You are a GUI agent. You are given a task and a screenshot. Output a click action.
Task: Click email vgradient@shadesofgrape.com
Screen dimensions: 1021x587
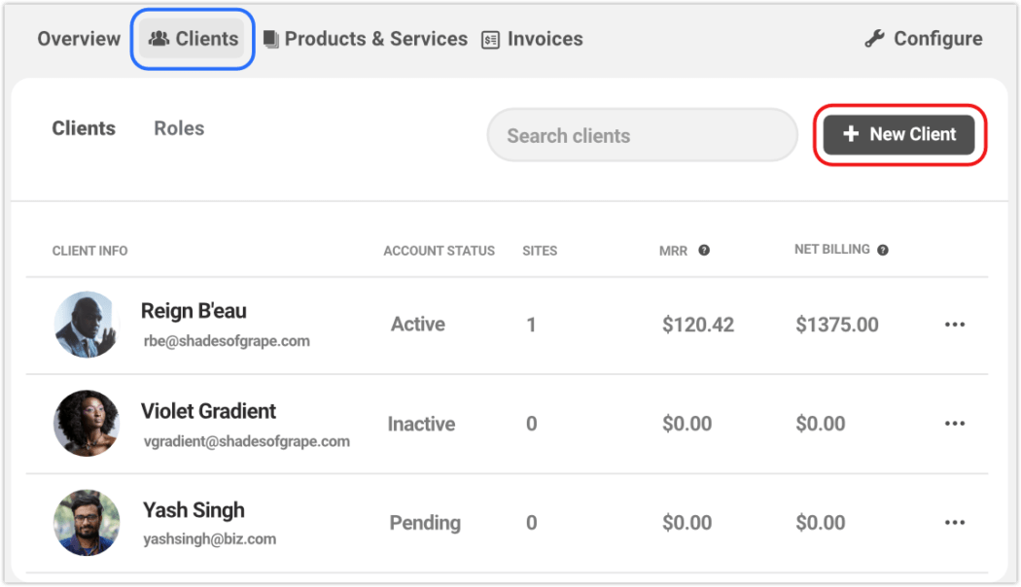tap(247, 441)
